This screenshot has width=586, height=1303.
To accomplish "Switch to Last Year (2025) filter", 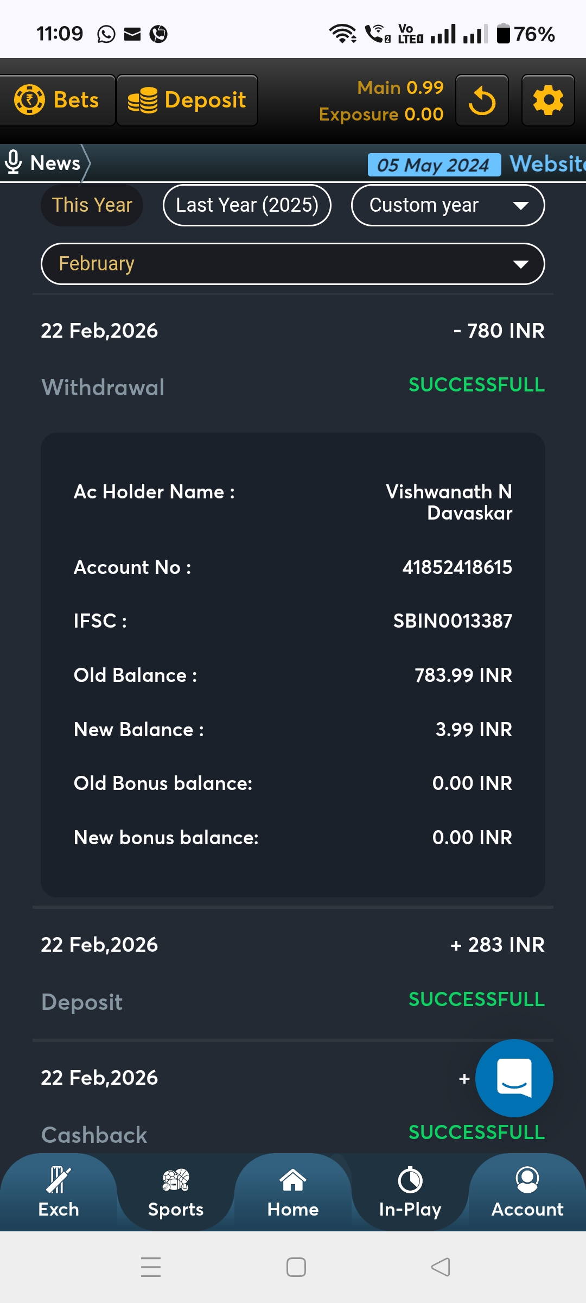I will [247, 205].
